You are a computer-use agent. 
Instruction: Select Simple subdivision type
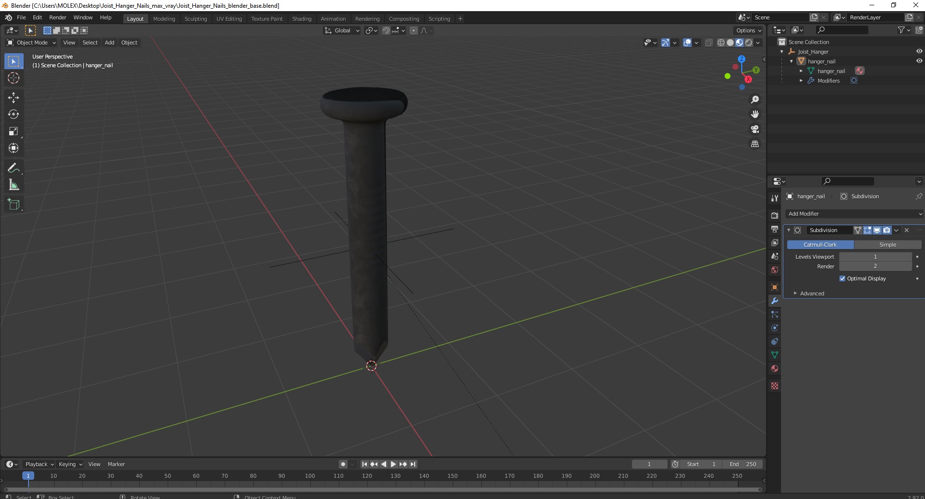point(888,245)
